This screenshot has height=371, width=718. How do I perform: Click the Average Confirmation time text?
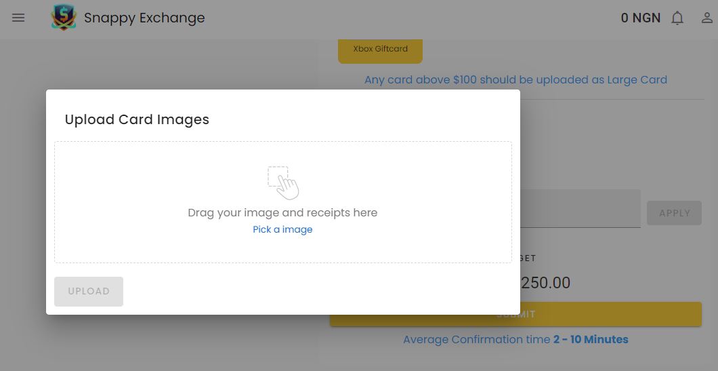(515, 339)
